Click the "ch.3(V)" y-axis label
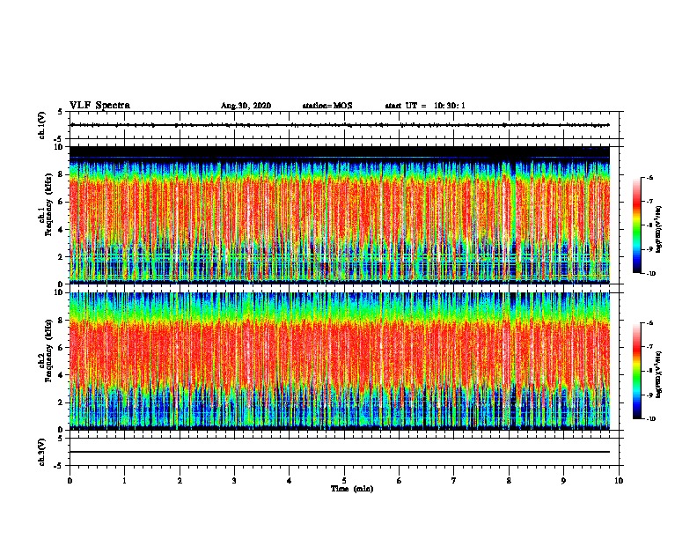Image resolution: width=697 pixels, height=539 pixels. coord(41,452)
